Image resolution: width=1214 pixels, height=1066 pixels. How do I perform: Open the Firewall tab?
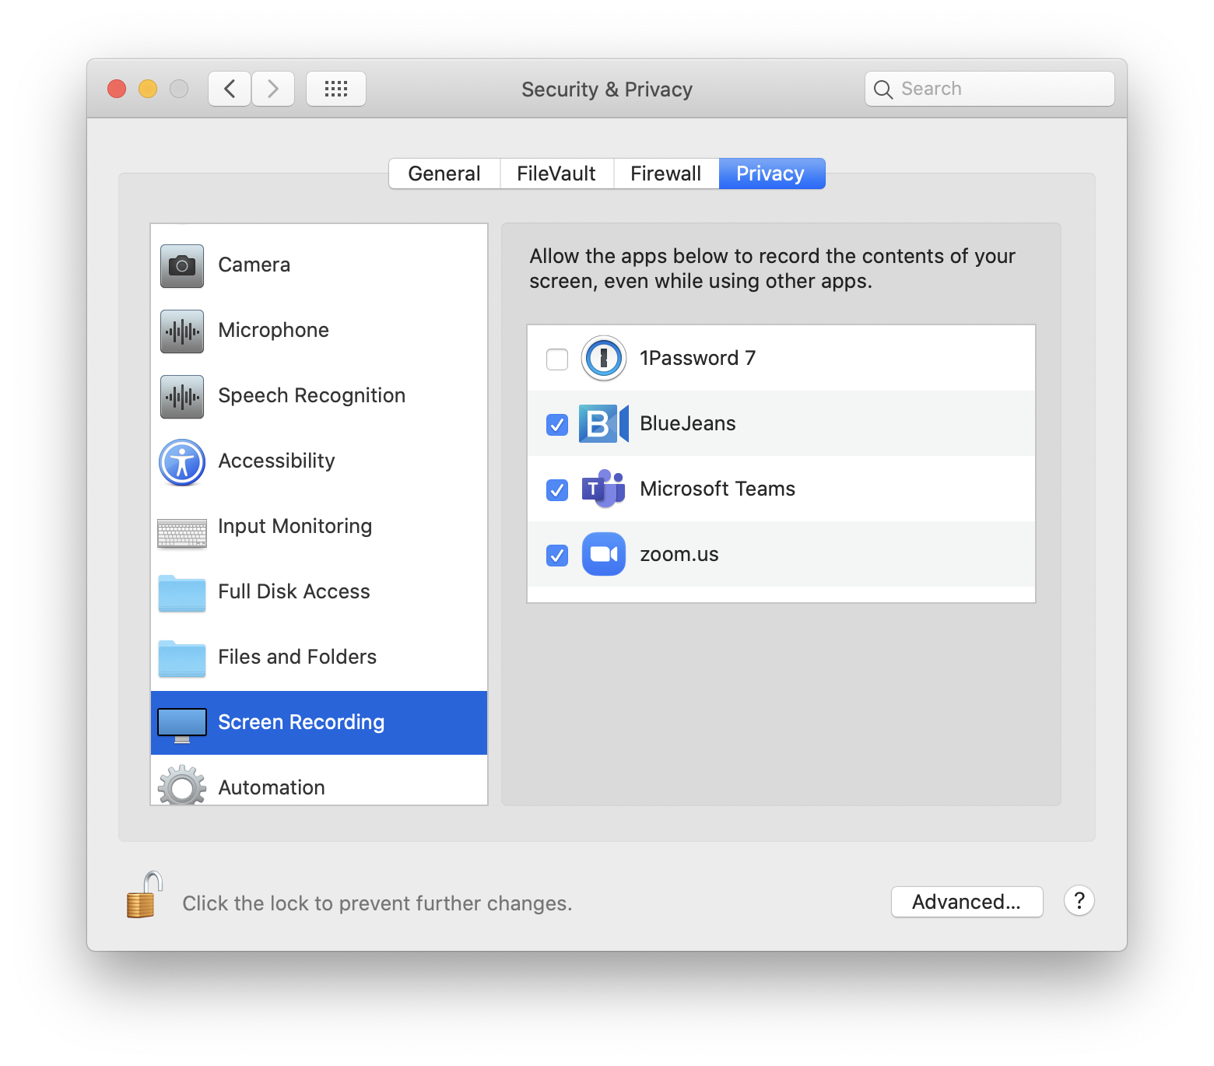(x=665, y=174)
